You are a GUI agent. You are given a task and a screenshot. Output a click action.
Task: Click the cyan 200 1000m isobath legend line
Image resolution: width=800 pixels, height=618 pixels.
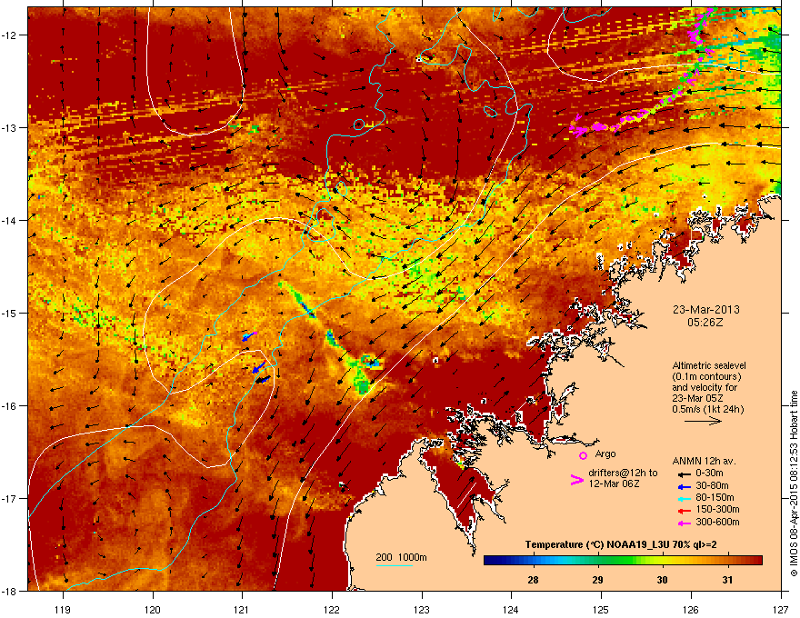pos(395,565)
